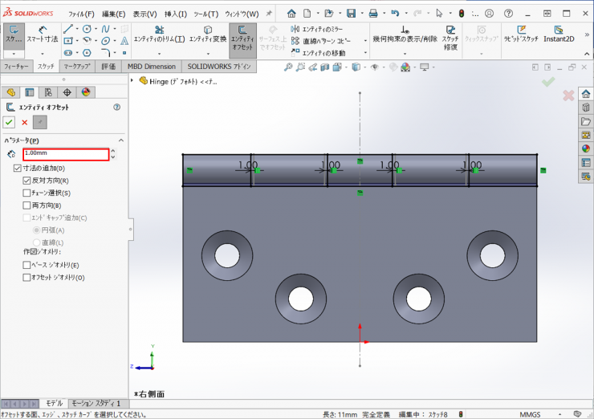Activate the Instant2D tool
Screen dimensions: 594x419
point(557,34)
